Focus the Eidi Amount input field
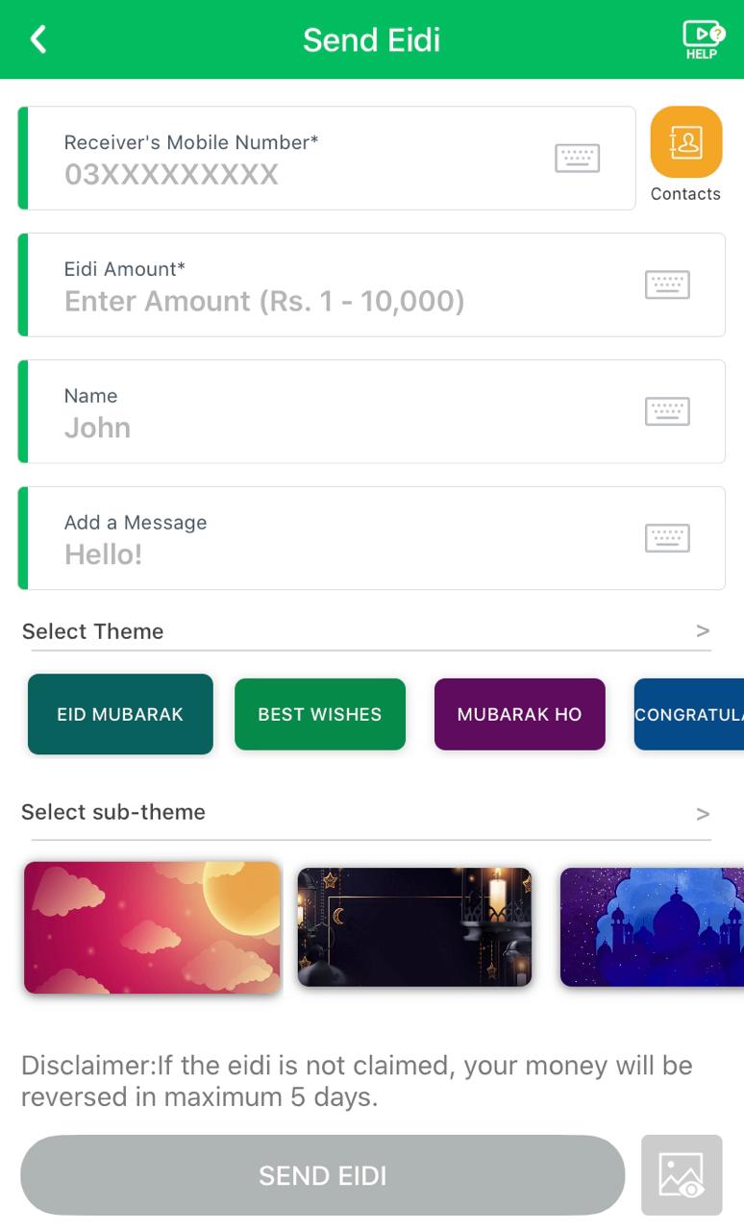Image resolution: width=744 pixels, height=1230 pixels. 372,284
